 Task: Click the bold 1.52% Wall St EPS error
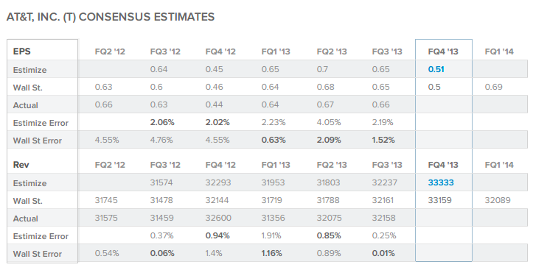tap(383, 140)
